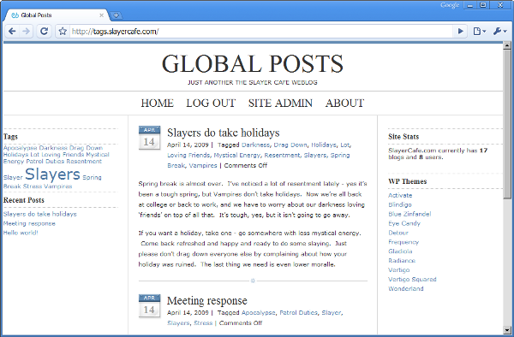Open a new tab with plus button
The height and width of the screenshot is (337, 514).
[116, 15]
